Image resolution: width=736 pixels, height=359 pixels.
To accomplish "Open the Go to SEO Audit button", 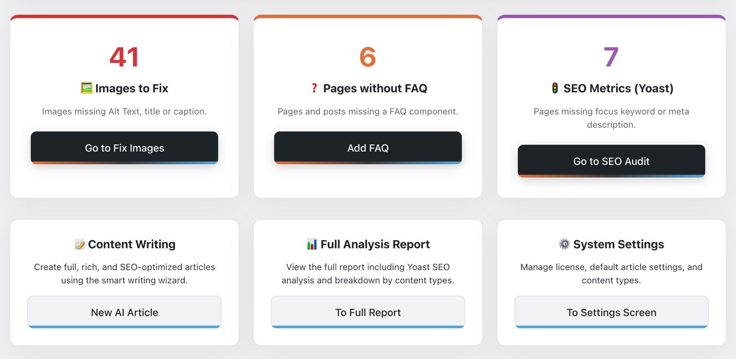I will (611, 161).
